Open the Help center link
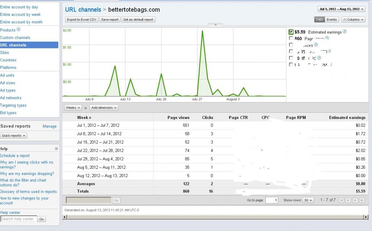This screenshot has width=372, height=231. pyautogui.click(x=10, y=212)
